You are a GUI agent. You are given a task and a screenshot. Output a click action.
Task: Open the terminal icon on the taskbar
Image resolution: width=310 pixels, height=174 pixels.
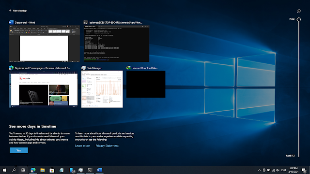pos(90,170)
